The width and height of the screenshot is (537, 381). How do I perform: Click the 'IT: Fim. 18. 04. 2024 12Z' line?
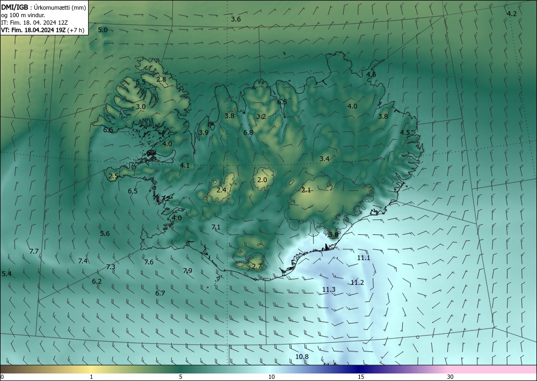34,22
